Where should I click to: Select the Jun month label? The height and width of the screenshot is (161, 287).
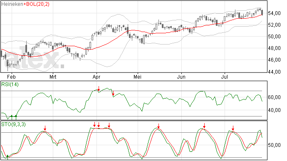[181, 77]
